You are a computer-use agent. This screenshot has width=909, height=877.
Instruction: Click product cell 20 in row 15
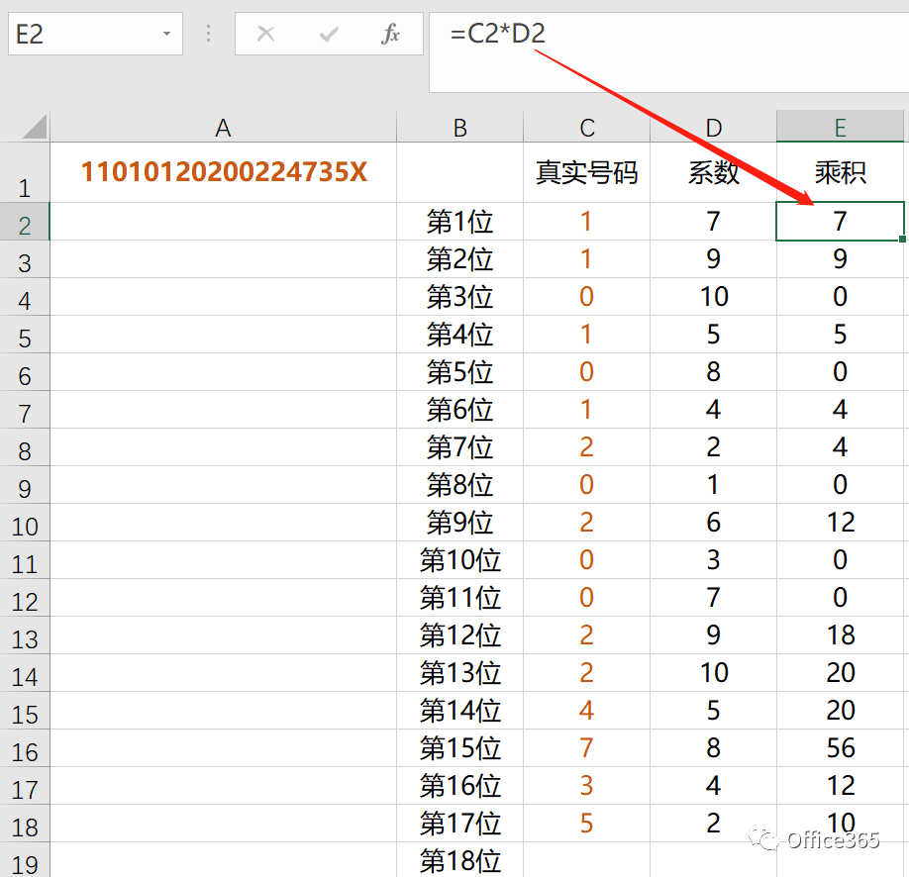840,710
